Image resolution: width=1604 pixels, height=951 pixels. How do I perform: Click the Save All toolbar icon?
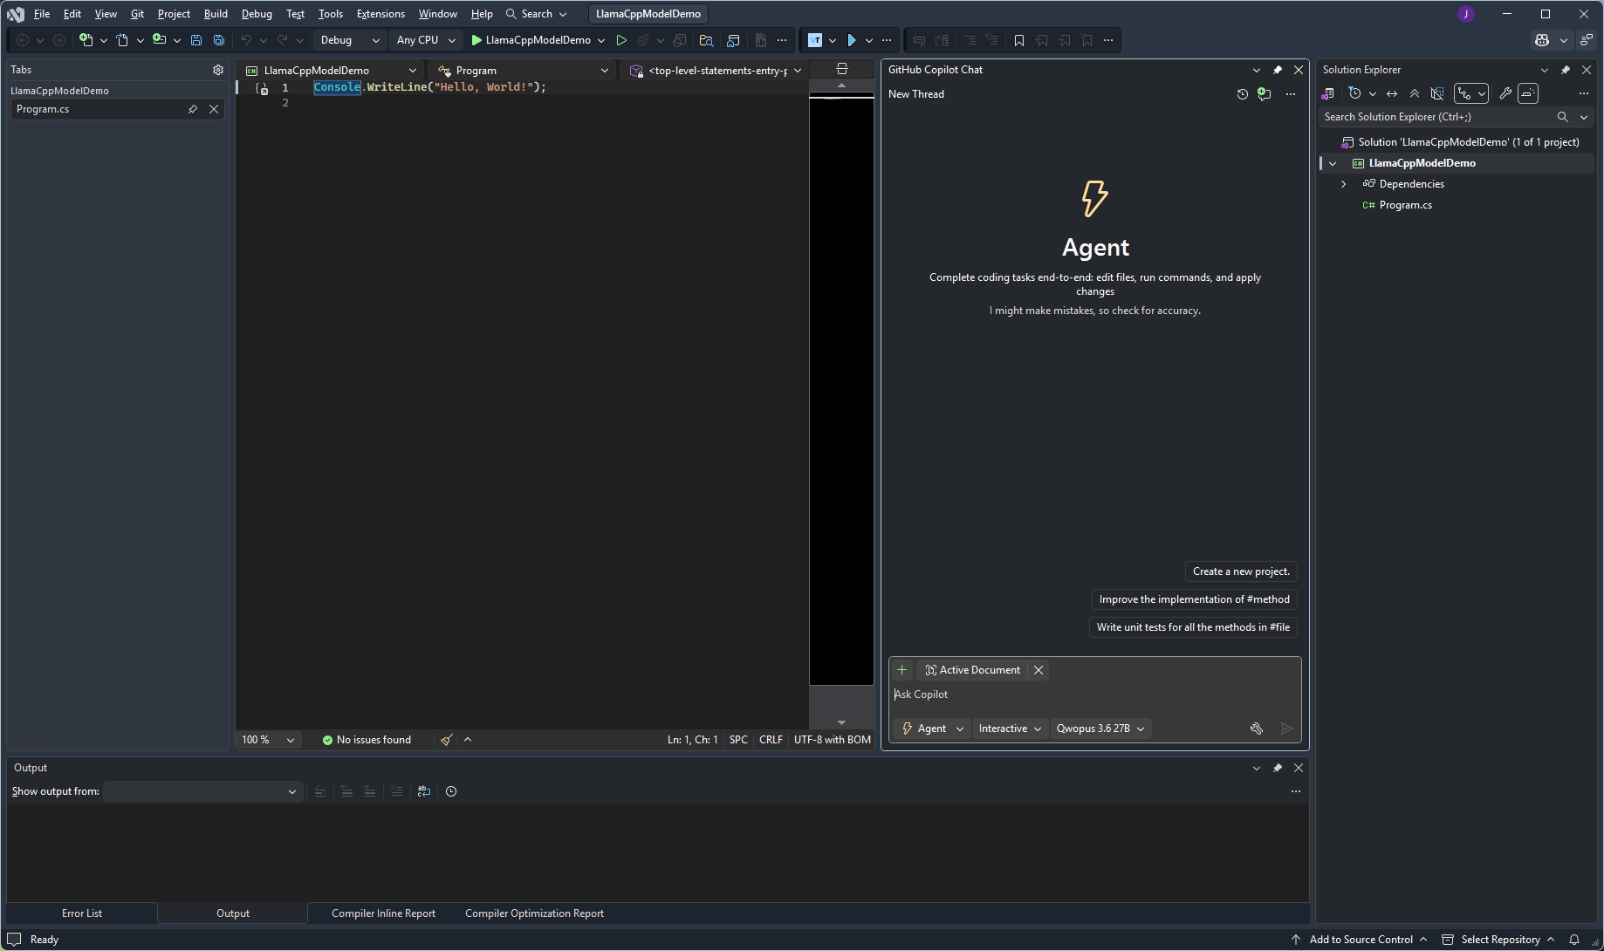click(x=219, y=40)
